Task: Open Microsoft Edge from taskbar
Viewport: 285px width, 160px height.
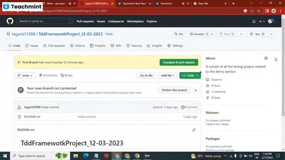Action: click(x=86, y=156)
